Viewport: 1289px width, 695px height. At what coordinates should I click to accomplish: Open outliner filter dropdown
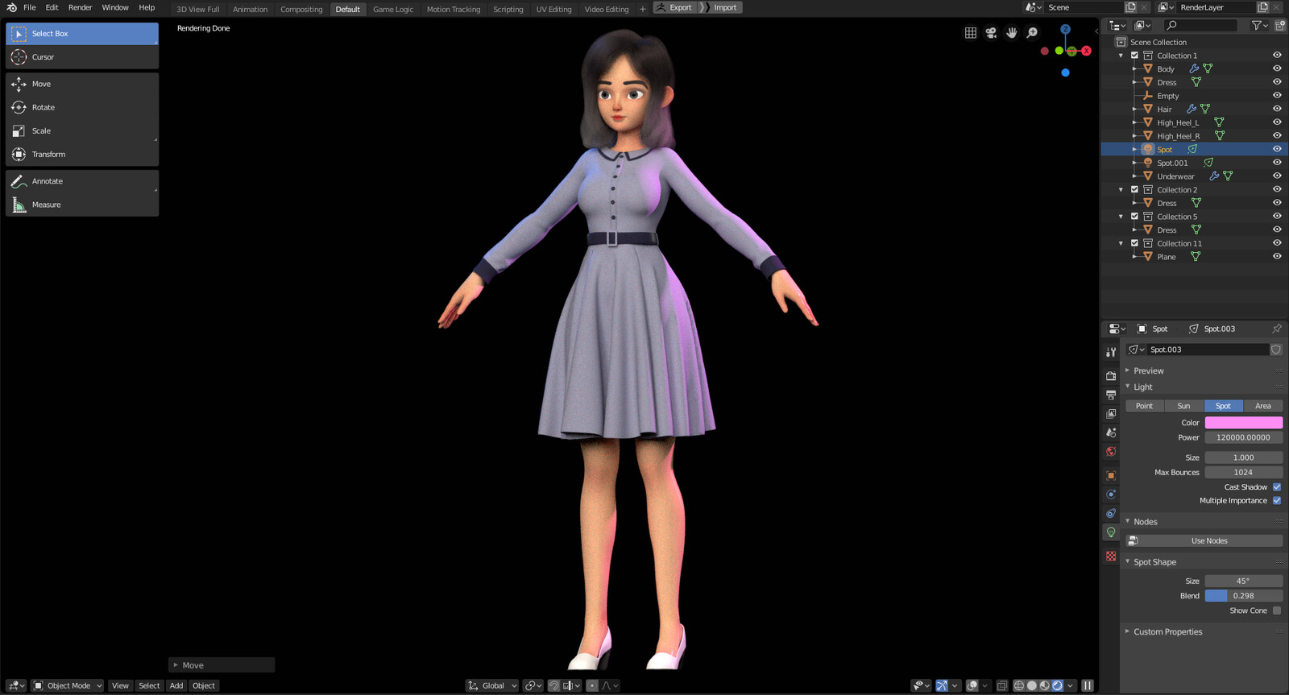point(1259,26)
